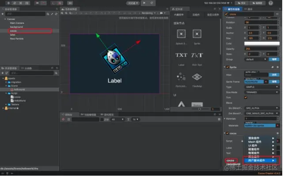Open the animation editor tab
Screen dimensions: 284x177
[88, 114]
